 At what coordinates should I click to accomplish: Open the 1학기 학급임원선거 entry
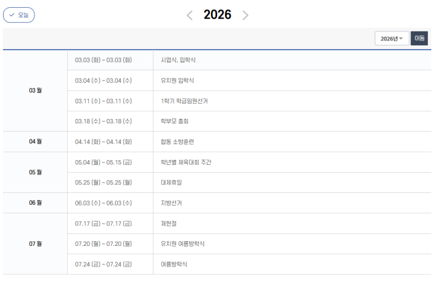[184, 101]
